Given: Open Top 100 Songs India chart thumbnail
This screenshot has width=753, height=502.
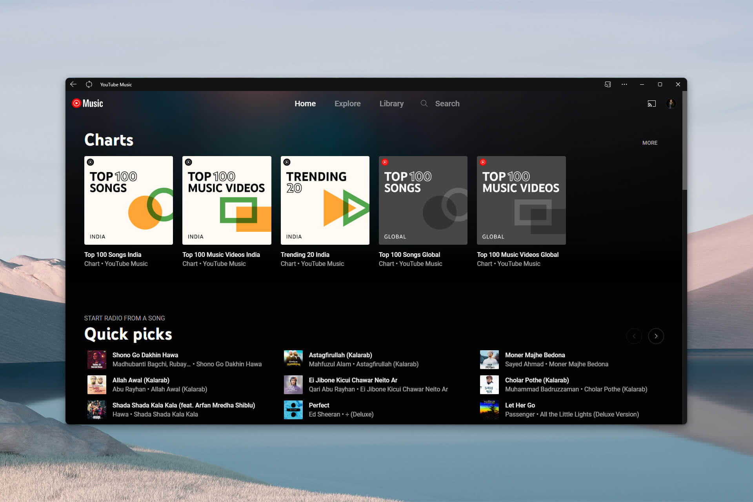Looking at the screenshot, I should (129, 200).
